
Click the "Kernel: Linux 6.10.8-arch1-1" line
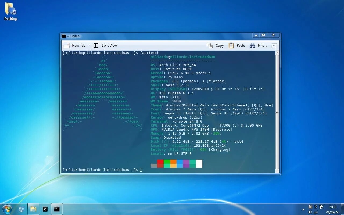(x=181, y=73)
